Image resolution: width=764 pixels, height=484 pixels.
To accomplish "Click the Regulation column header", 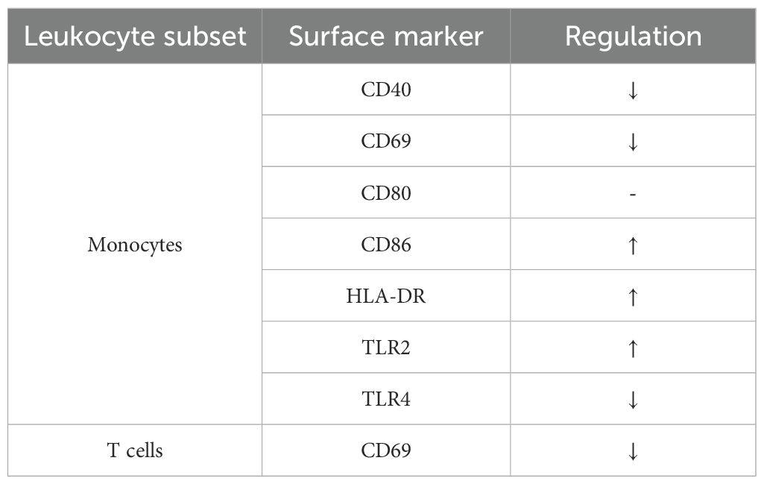I will [x=633, y=37].
